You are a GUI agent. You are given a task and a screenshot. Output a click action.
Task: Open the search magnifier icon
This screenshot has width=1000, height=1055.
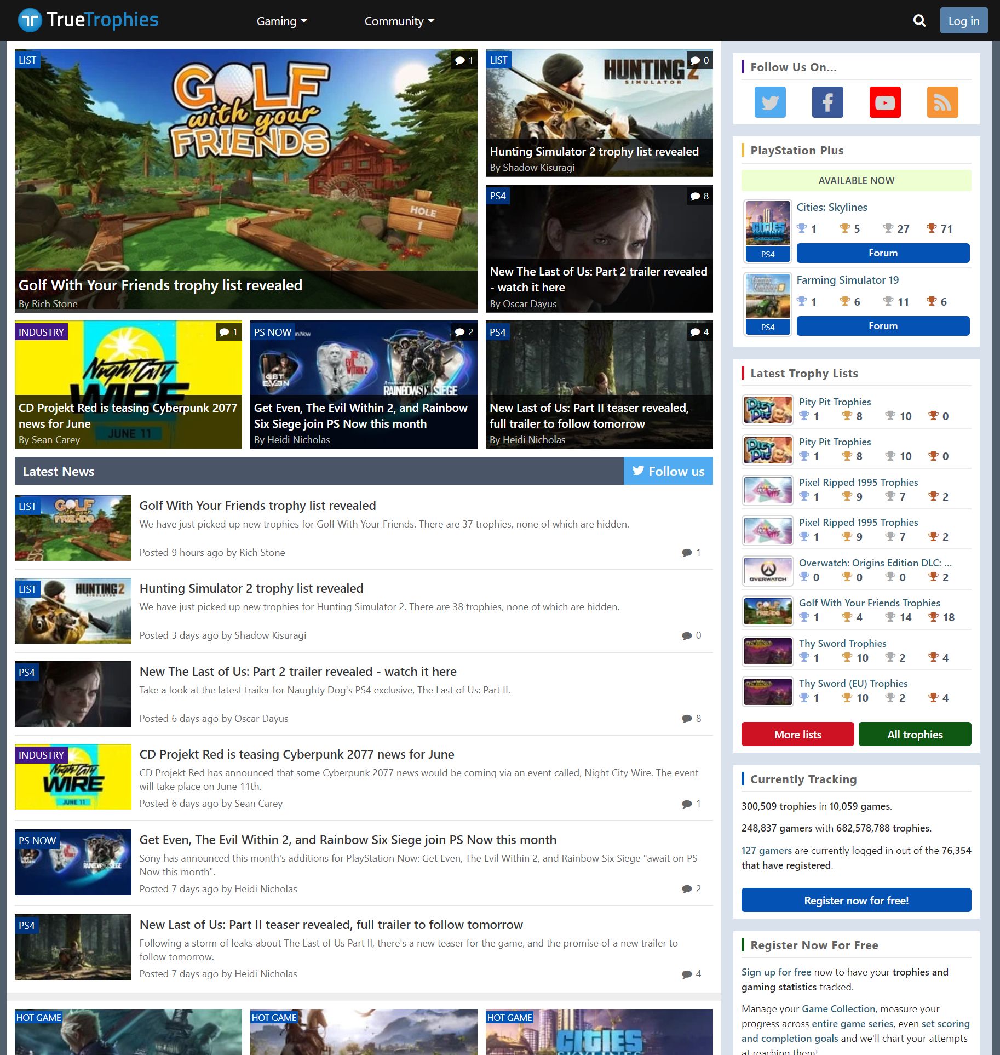pyautogui.click(x=919, y=20)
